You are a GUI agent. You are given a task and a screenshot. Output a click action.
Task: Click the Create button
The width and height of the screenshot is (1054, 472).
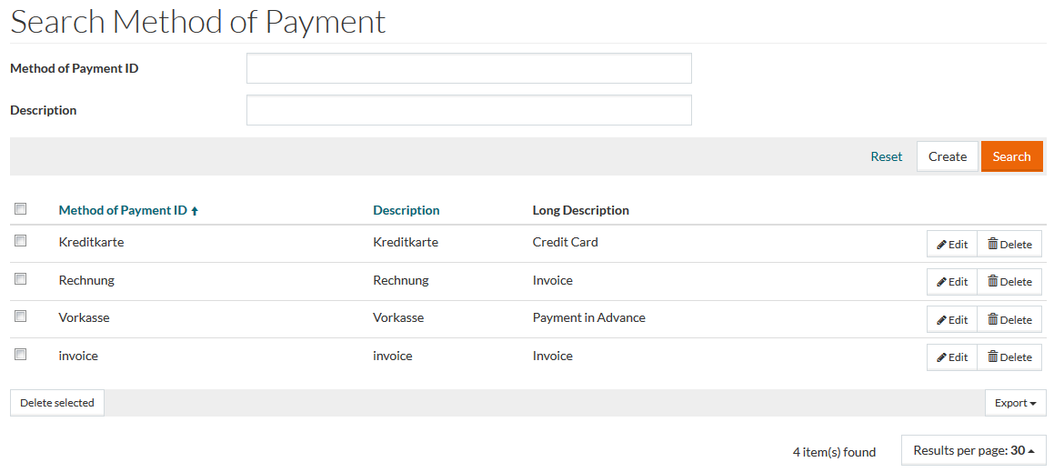(947, 156)
